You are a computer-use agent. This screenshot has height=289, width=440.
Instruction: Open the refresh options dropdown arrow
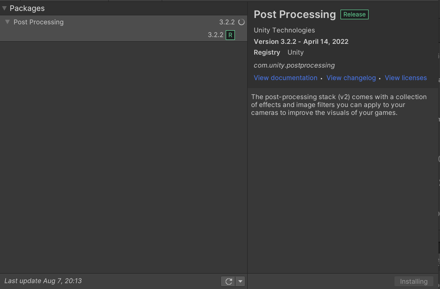(x=241, y=281)
